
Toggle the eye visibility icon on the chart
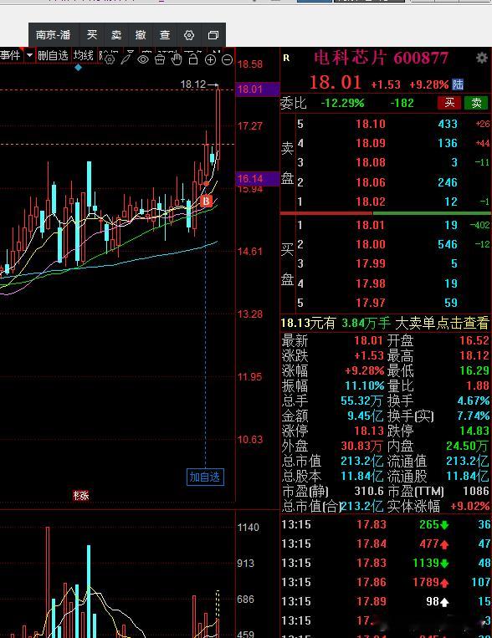[143, 59]
